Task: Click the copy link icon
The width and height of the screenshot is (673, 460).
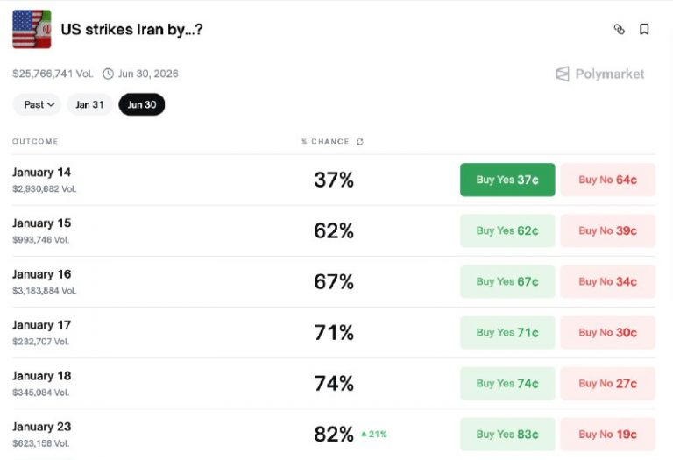Action: 620,29
